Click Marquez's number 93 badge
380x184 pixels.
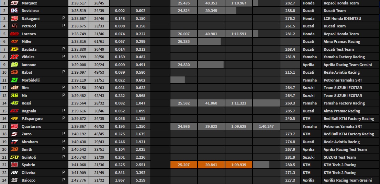point(14,3)
